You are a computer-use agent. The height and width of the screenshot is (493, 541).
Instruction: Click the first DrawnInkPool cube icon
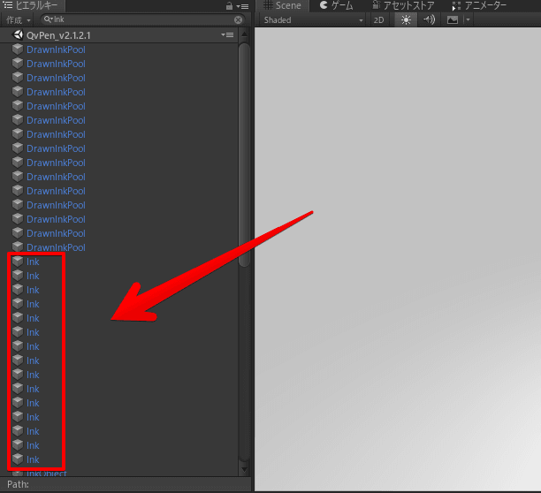click(18, 49)
